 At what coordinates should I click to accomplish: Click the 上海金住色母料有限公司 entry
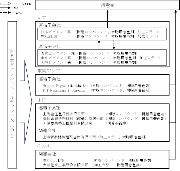[64, 114]
